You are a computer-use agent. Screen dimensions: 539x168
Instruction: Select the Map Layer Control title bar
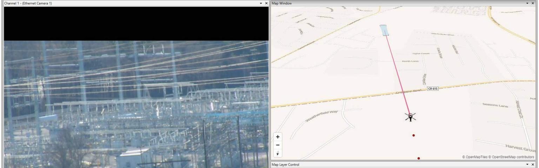click(404, 164)
